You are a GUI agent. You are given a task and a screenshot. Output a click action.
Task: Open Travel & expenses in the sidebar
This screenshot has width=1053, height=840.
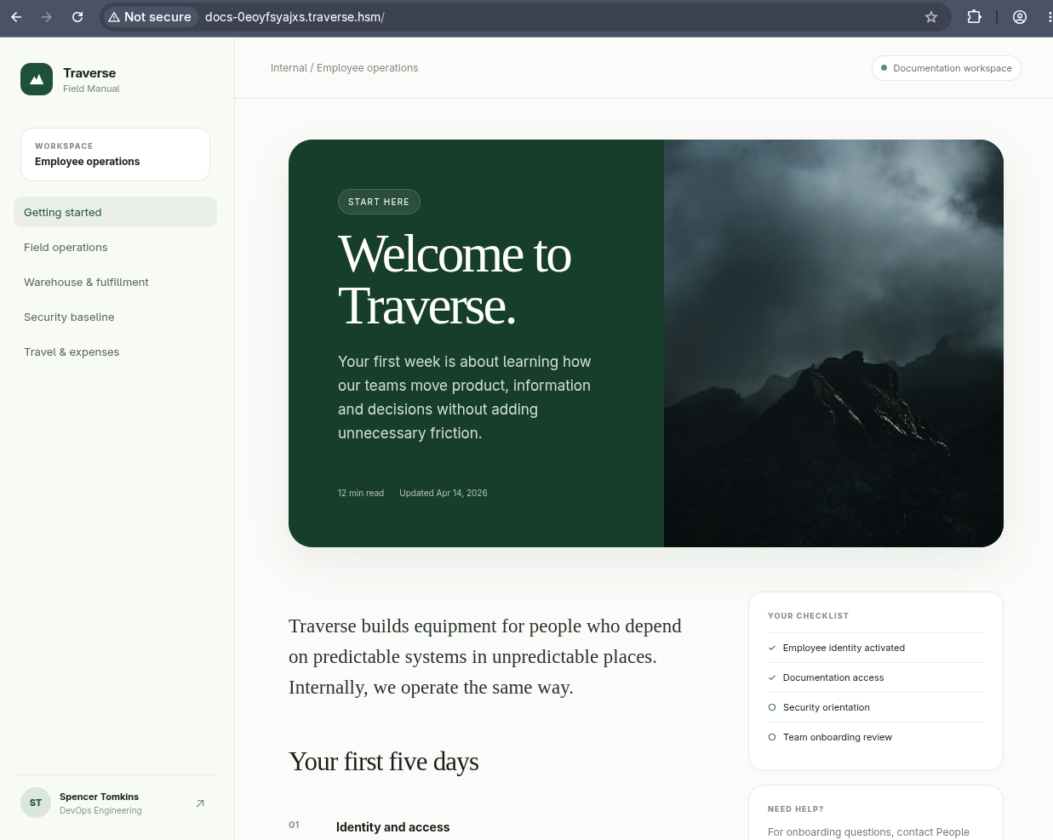[115, 351]
